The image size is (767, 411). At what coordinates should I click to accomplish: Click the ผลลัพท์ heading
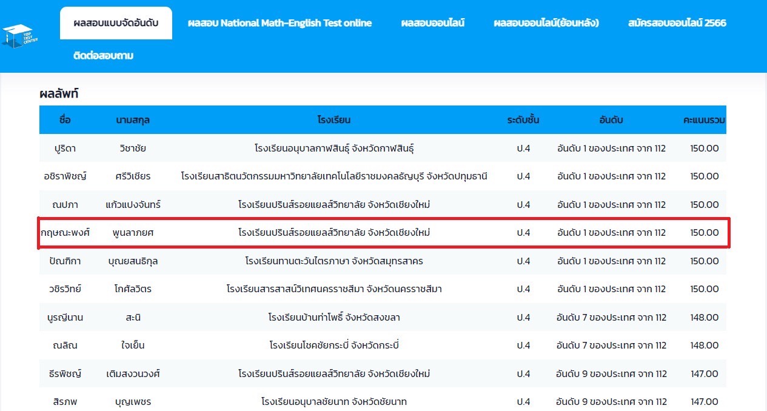click(59, 94)
